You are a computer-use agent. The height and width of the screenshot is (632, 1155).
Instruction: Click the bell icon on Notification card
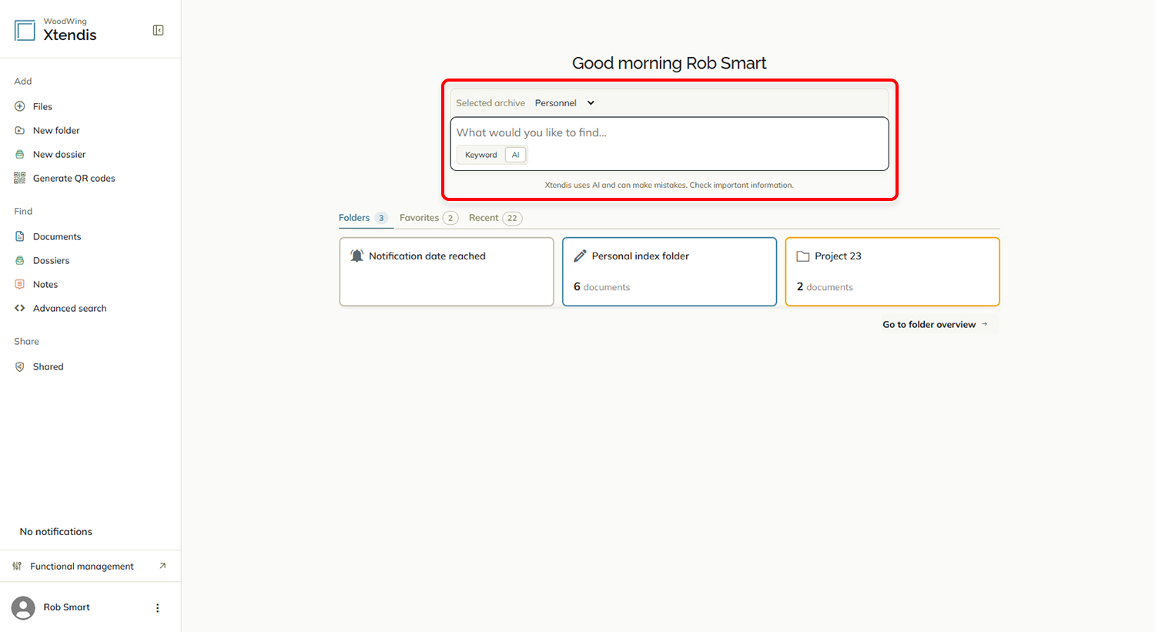(357, 256)
